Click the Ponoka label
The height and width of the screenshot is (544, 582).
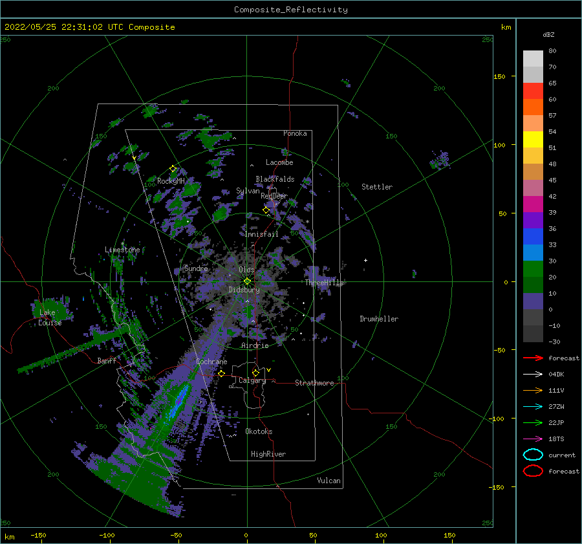pyautogui.click(x=295, y=133)
